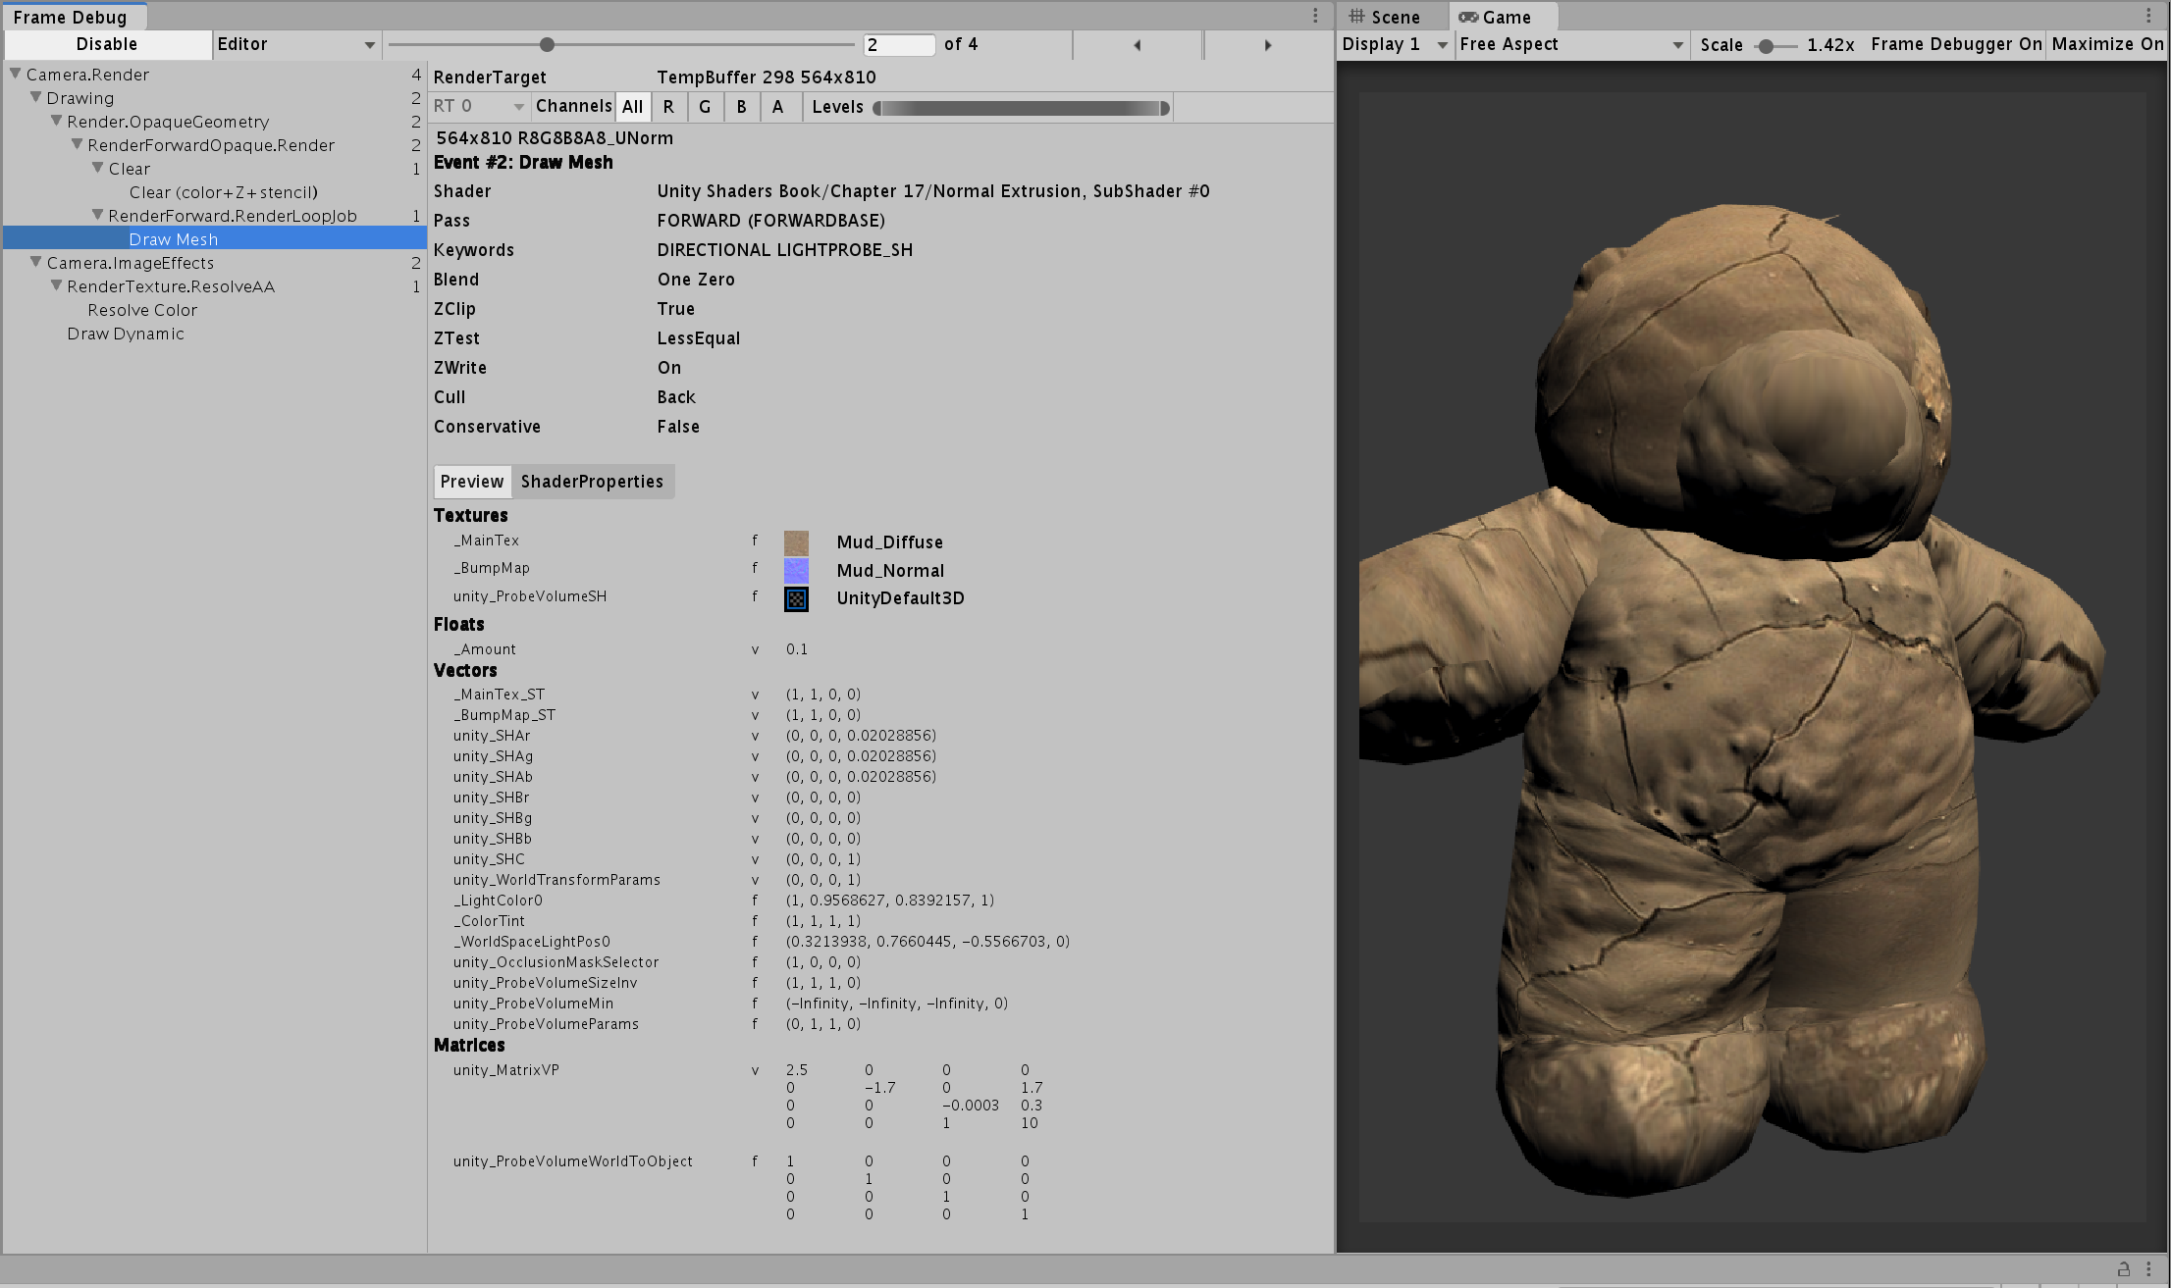
Task: Collapse RenderForward.RenderLoopJob node
Action: point(98,215)
